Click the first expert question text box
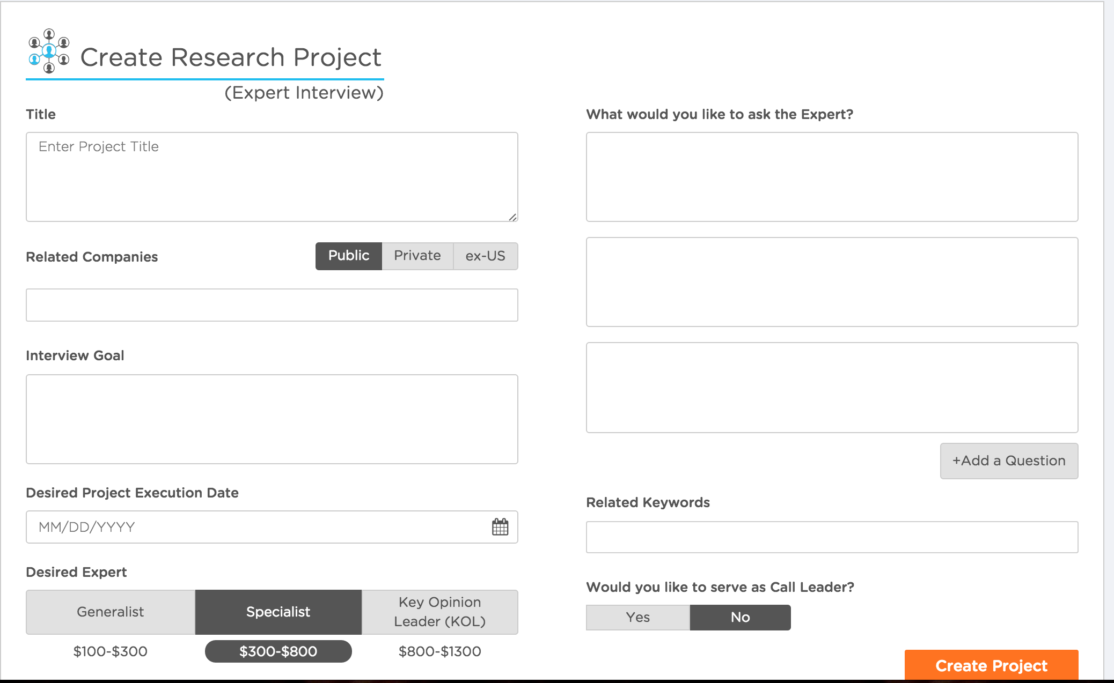1114x683 pixels. [832, 176]
